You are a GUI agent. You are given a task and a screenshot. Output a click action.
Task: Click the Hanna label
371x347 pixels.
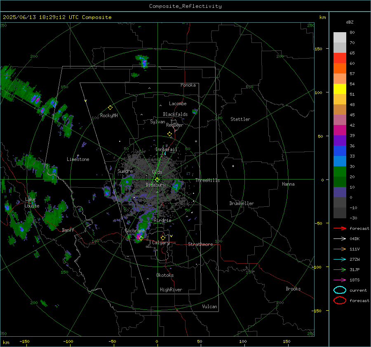click(x=288, y=184)
